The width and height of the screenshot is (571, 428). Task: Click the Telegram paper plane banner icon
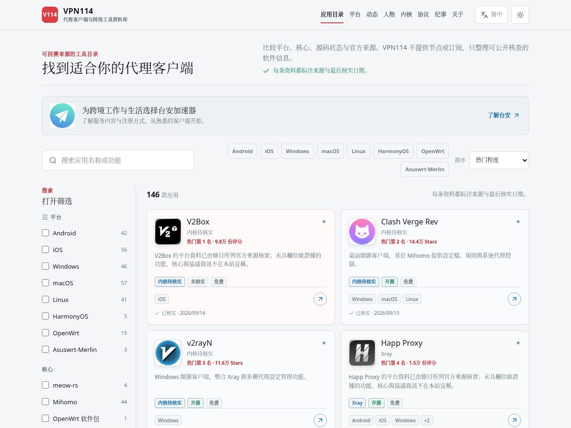coord(62,116)
